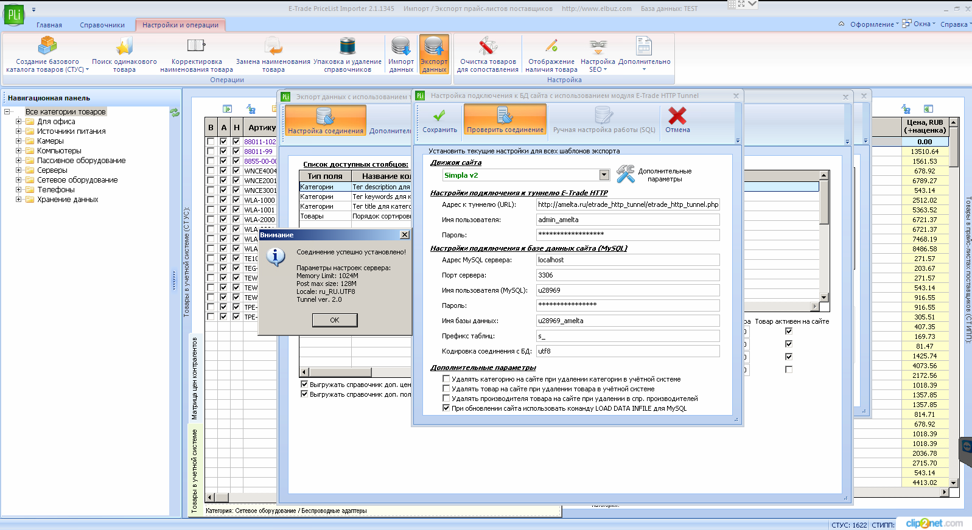Enable Удалять производителя товара checkbox

pyautogui.click(x=446, y=399)
